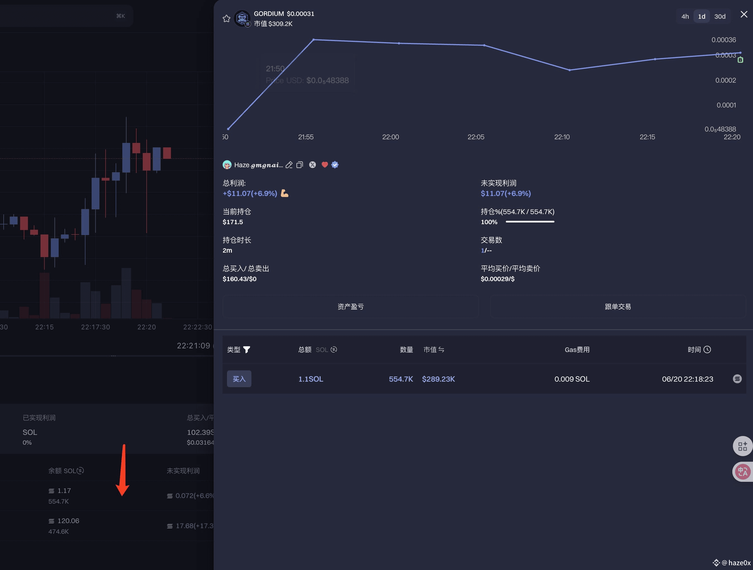The image size is (753, 570).
Task: Click the Haze wallet avatar
Action: (x=227, y=165)
